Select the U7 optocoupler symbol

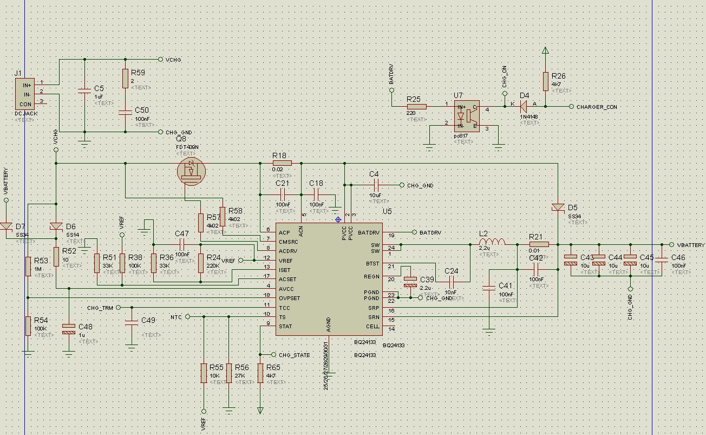pos(467,116)
